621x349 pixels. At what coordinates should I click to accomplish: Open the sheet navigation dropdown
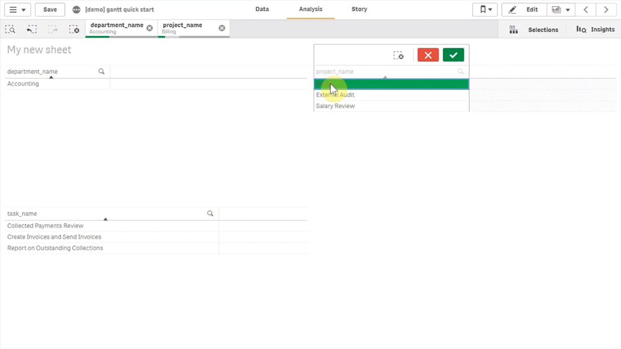point(561,9)
